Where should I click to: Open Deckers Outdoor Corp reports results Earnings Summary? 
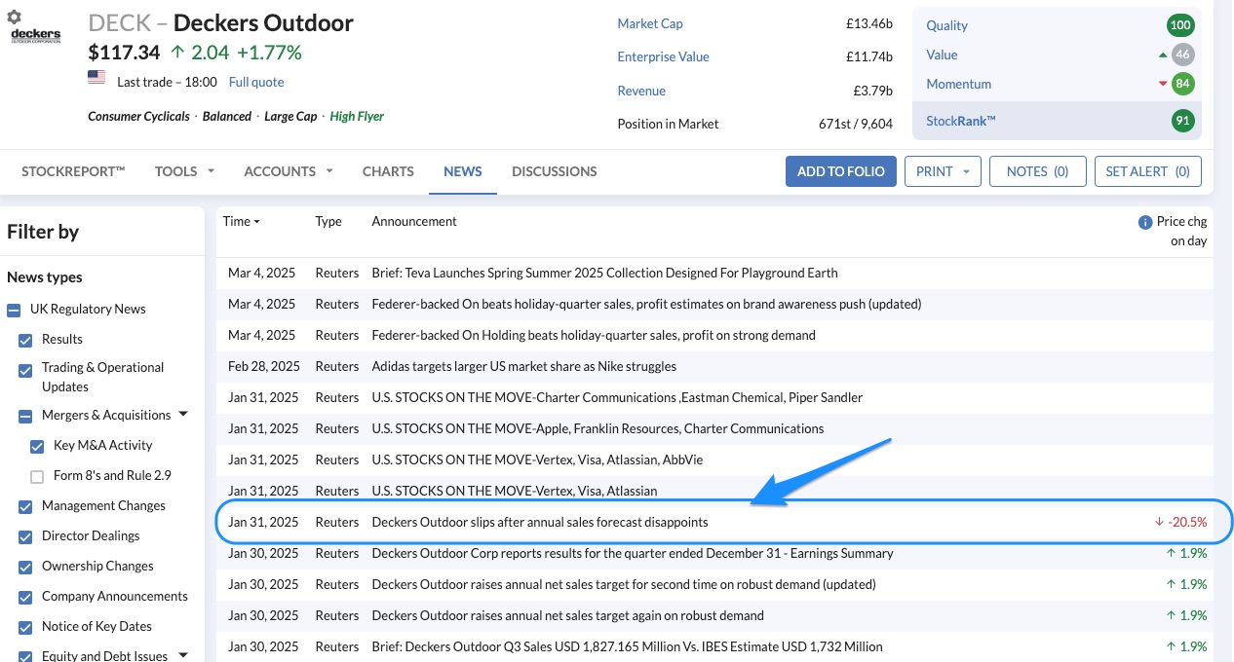(632, 553)
